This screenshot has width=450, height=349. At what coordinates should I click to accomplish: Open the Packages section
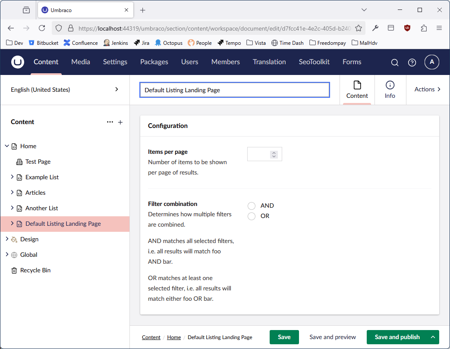pos(154,62)
